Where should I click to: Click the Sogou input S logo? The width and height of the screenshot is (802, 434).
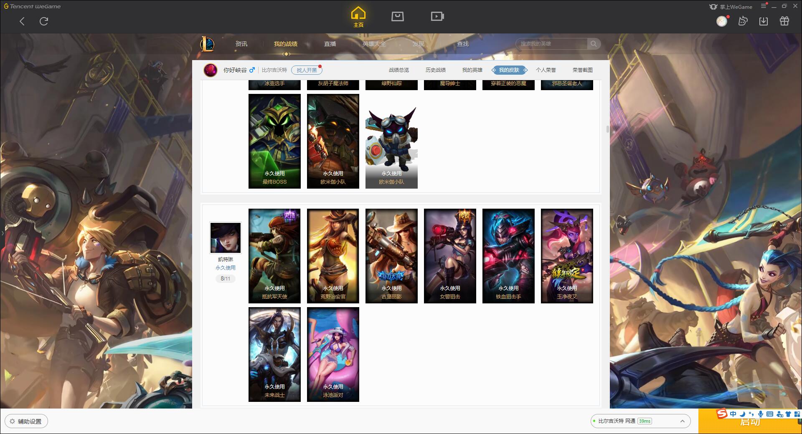[x=722, y=414]
